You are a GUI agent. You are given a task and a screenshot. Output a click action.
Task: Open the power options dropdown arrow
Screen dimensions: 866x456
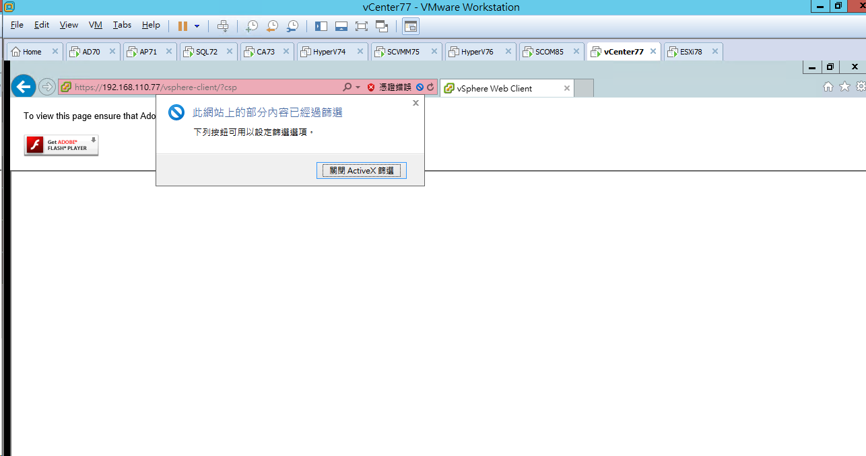click(x=197, y=26)
